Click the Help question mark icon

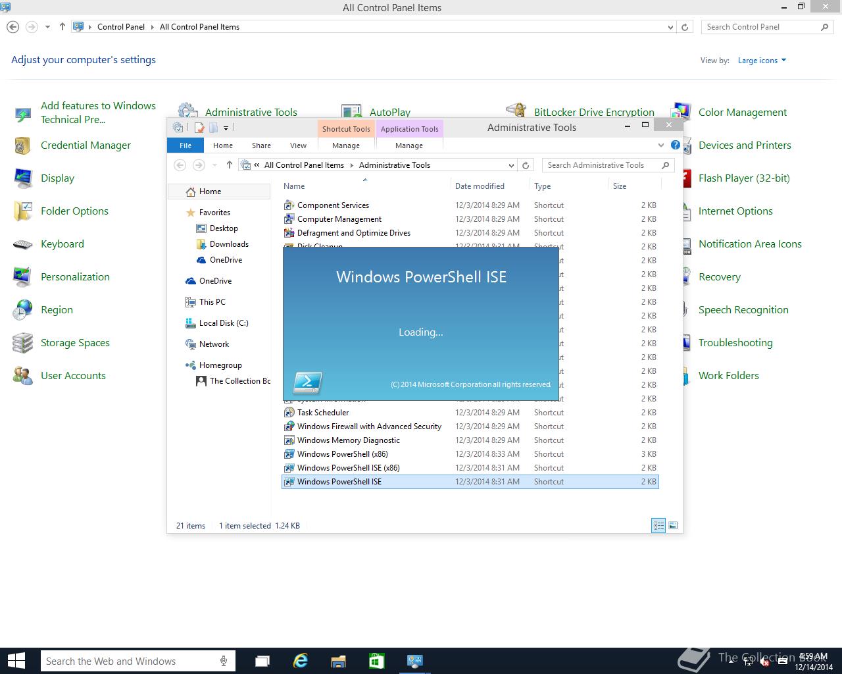[675, 145]
